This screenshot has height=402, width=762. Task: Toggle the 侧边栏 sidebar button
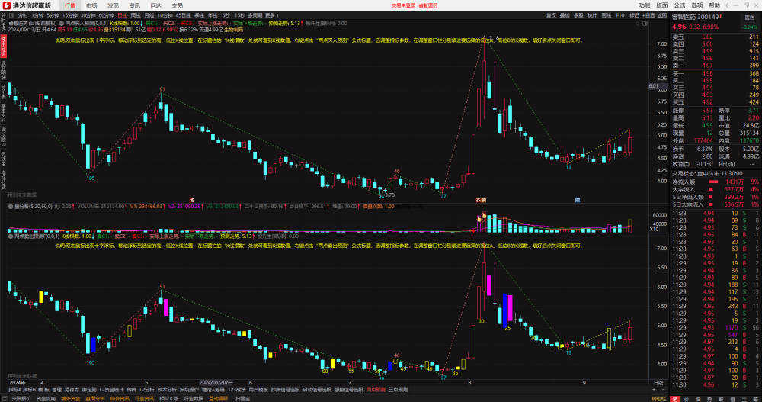(658, 399)
